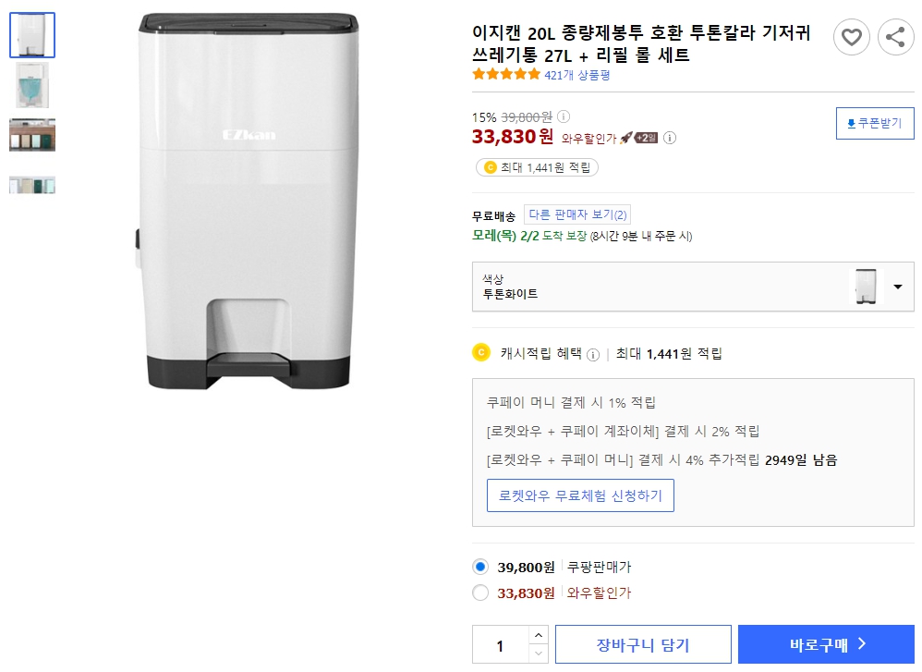Open the share options icon

[x=894, y=37]
